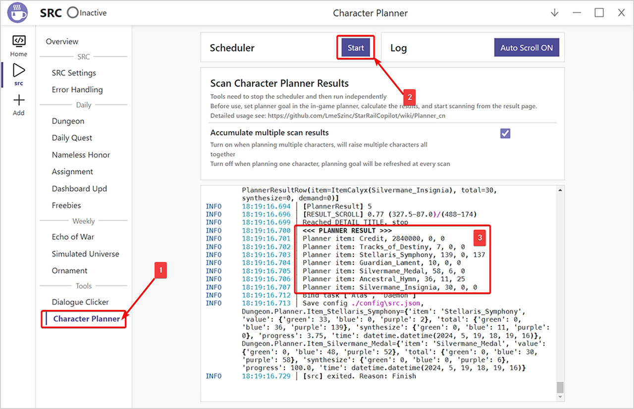Open Freebies in sidebar
This screenshot has height=409, width=634.
pos(66,205)
